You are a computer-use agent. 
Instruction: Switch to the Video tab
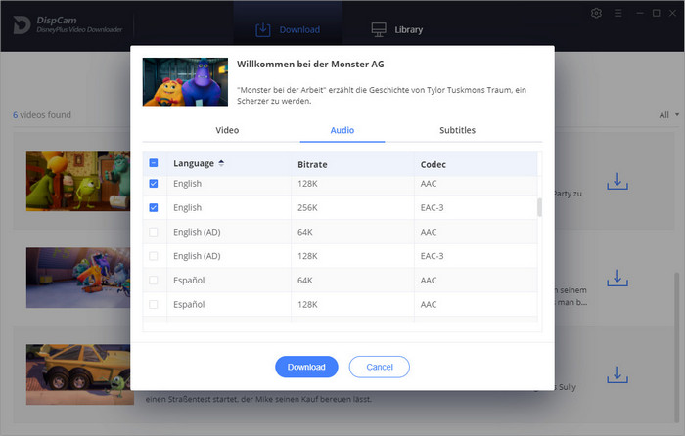coord(227,130)
